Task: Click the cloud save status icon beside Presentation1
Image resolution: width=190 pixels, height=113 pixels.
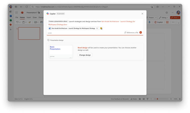Action: 39,12
